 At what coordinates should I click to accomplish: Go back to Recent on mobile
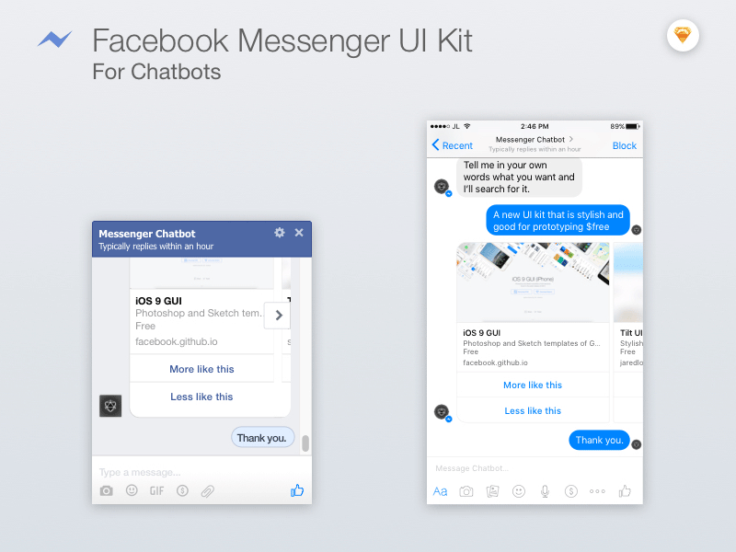[x=452, y=145]
